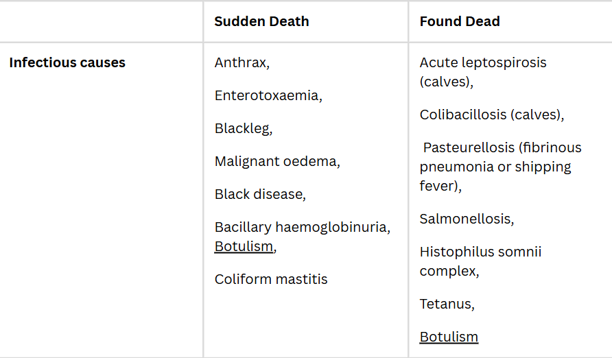
Task: Click the underlined Botulism link under Found Dead
Action: pos(449,337)
